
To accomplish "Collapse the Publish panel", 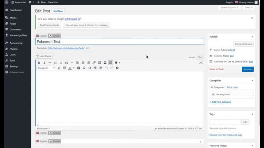I will tap(252, 37).
